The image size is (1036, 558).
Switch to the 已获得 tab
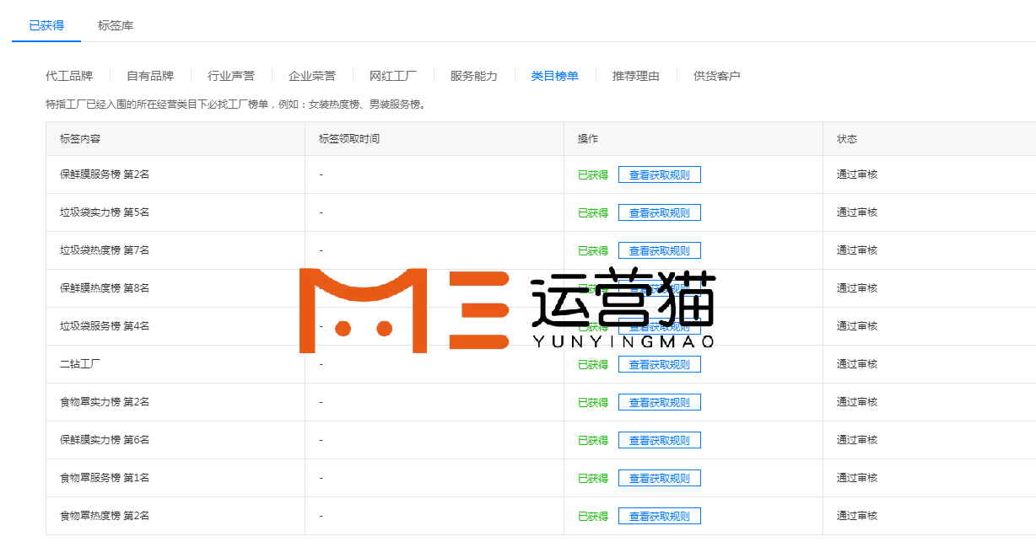(x=46, y=25)
